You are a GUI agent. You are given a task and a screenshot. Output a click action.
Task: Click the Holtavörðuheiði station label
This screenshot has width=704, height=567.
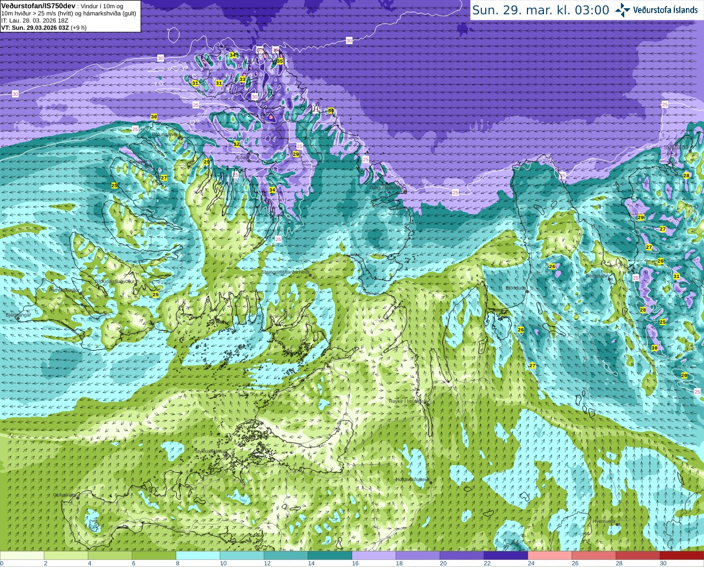pyautogui.click(x=413, y=479)
